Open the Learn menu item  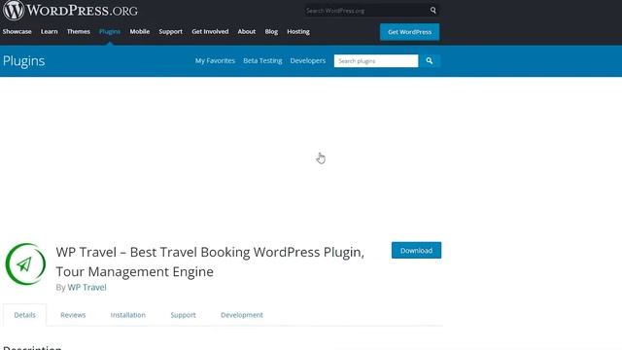point(50,31)
